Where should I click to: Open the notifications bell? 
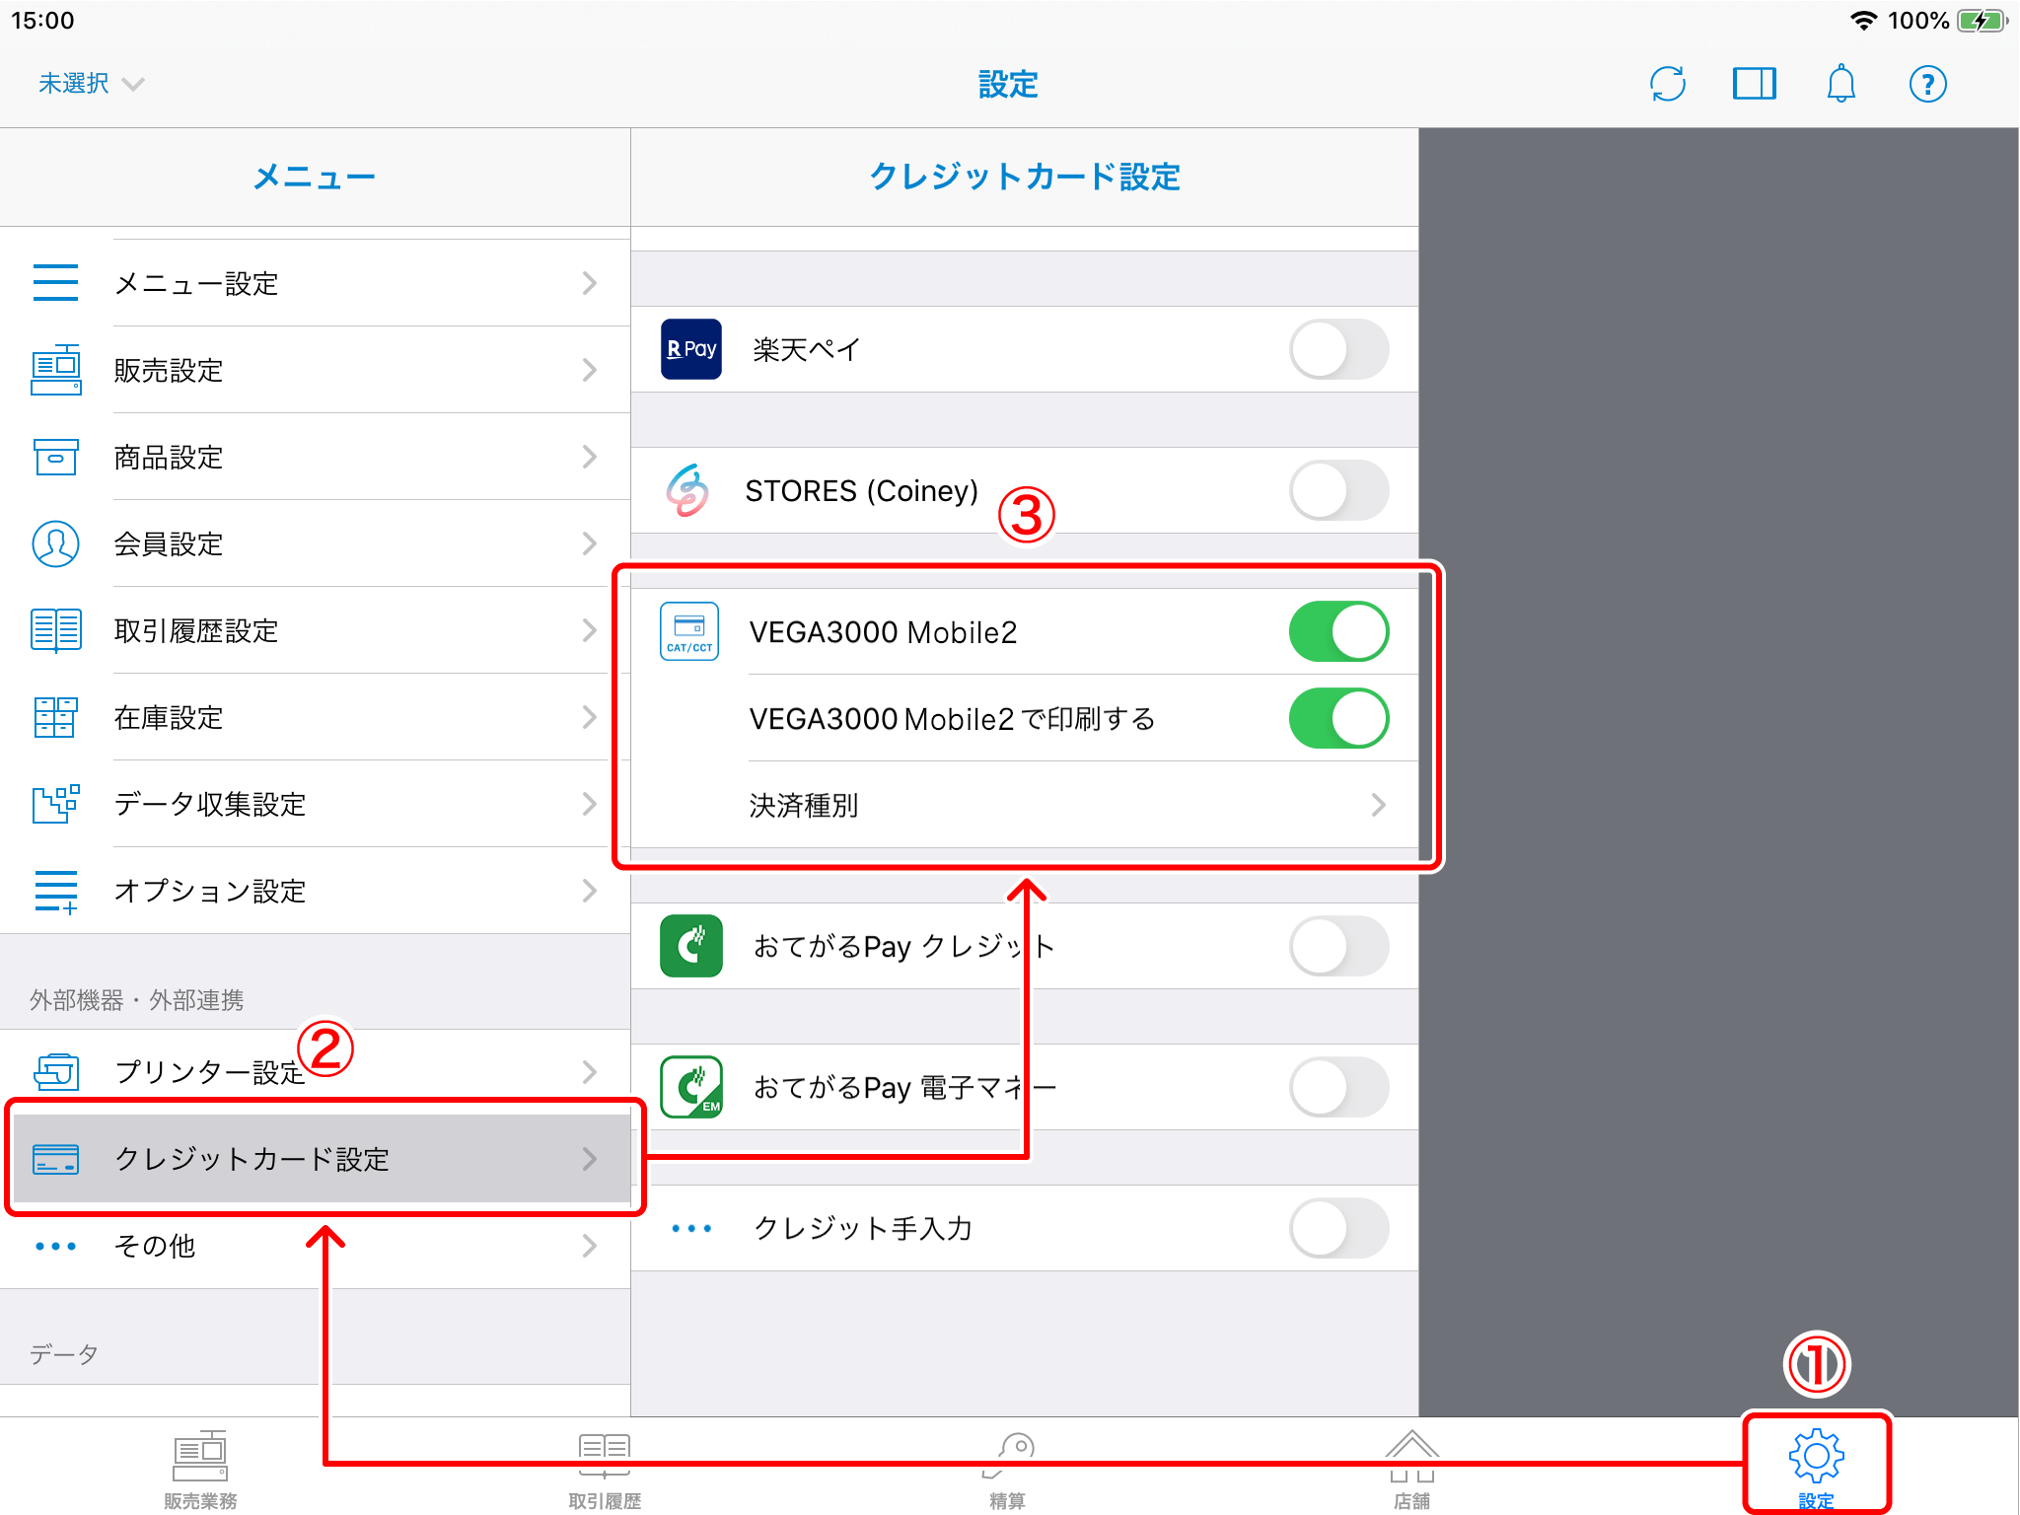pos(1840,84)
